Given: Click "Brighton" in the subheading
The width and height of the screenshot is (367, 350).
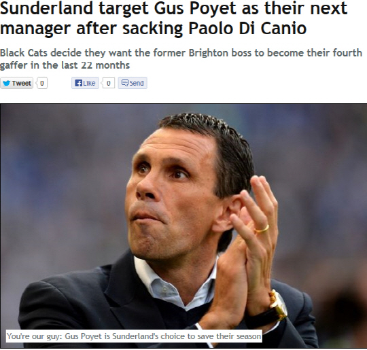Looking at the screenshot, I should [x=209, y=53].
